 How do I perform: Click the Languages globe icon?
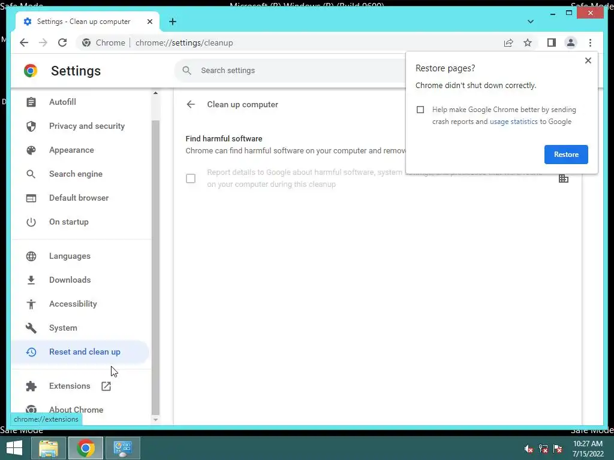point(31,256)
